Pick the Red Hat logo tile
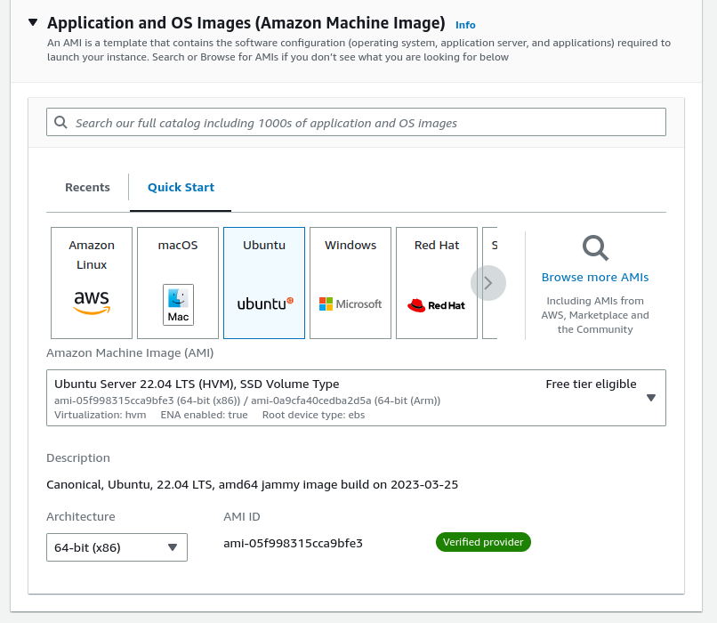This screenshot has height=623, width=717. pyautogui.click(x=437, y=283)
